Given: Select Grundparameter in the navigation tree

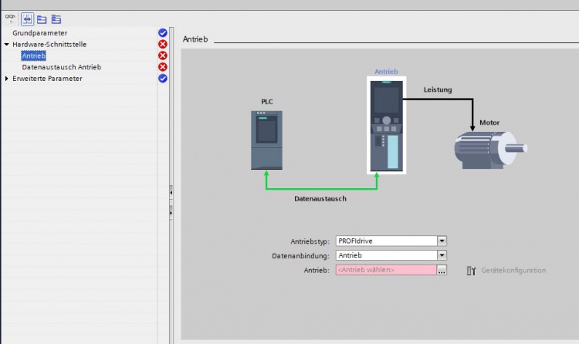Looking at the screenshot, I should click(39, 33).
